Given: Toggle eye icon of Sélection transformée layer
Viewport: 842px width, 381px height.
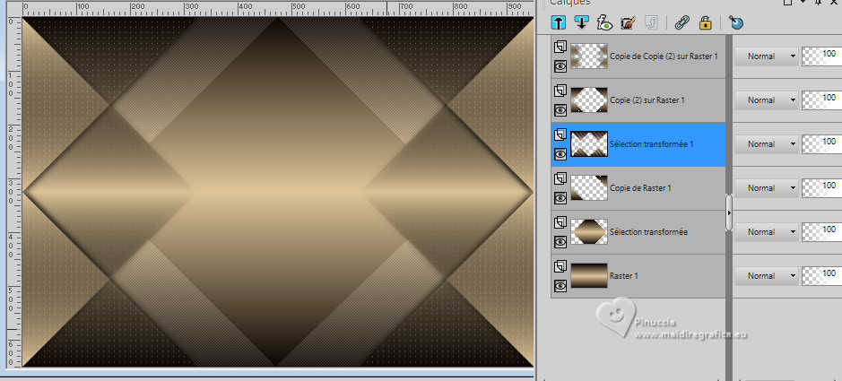Looking at the screenshot, I should click(x=560, y=242).
